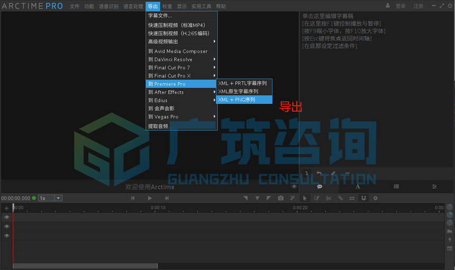Close the open 导出 menu

[152, 6]
